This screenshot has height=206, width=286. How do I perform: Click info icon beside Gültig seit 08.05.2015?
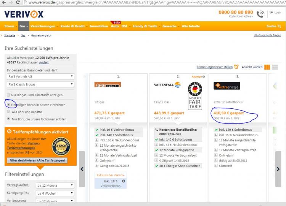(x=97, y=165)
